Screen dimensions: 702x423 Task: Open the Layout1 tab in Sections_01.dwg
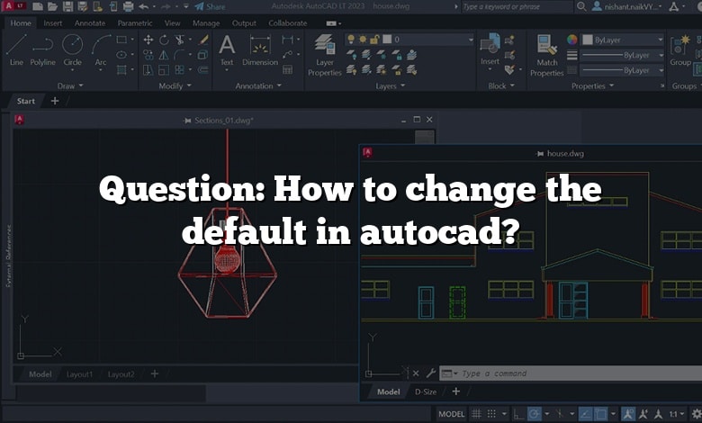(x=79, y=374)
